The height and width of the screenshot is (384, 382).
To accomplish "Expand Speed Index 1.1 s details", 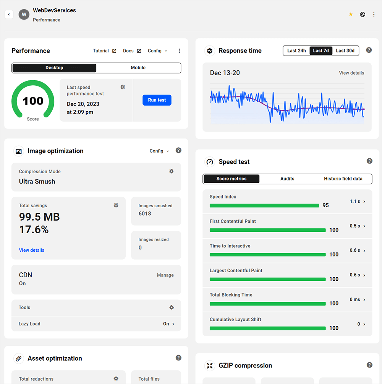I will 357,201.
